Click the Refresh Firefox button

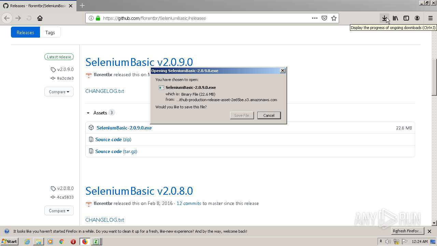tap(407, 231)
